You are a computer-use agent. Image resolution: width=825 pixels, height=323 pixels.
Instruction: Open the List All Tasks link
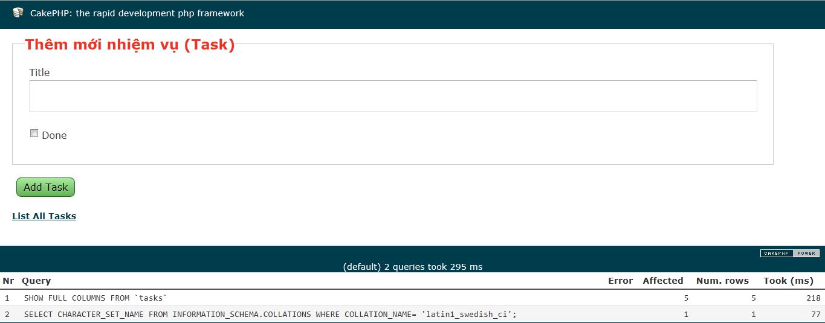(44, 216)
